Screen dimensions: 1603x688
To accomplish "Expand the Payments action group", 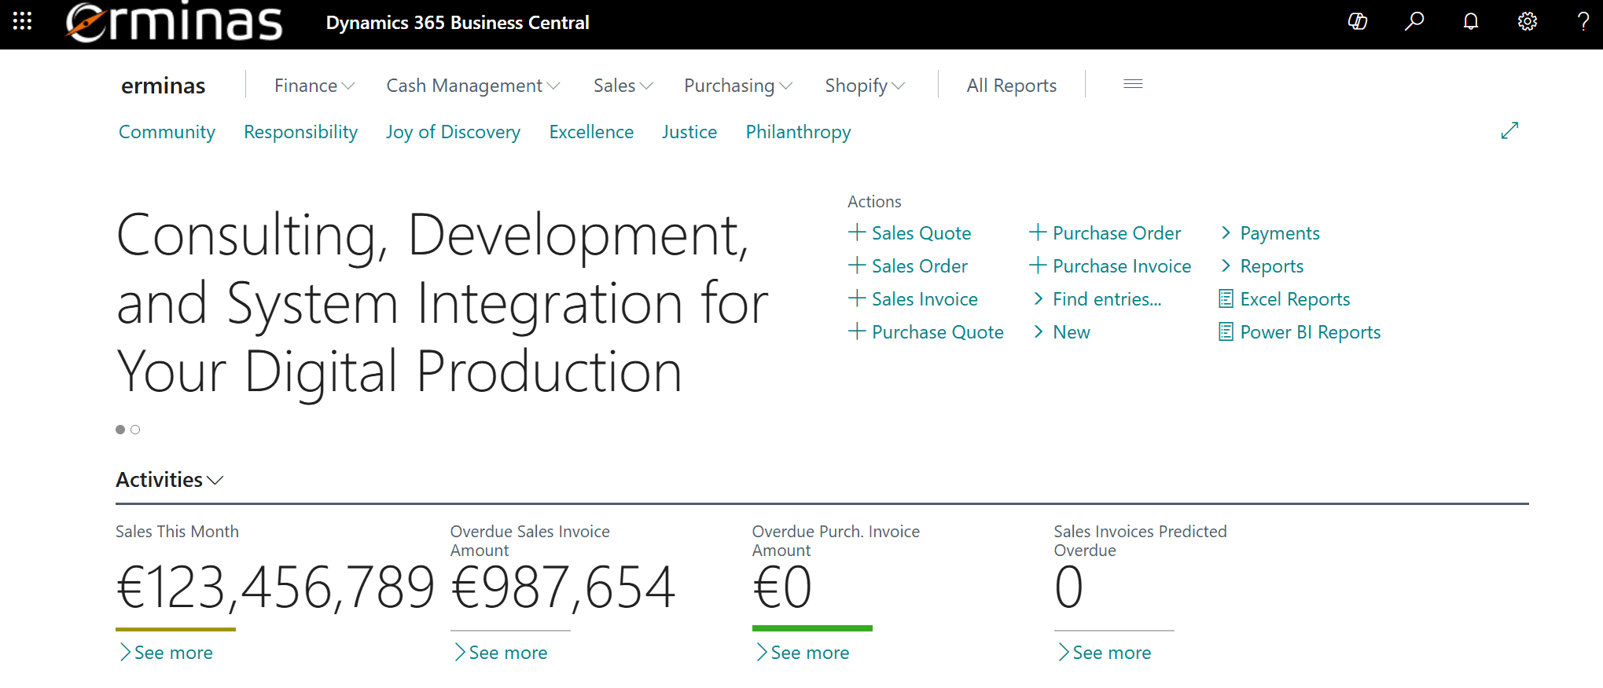I will [x=1270, y=233].
